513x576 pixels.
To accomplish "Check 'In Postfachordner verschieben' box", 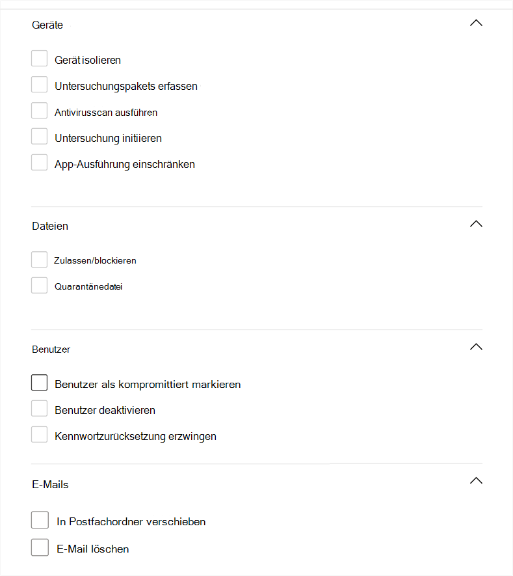I will pos(40,521).
